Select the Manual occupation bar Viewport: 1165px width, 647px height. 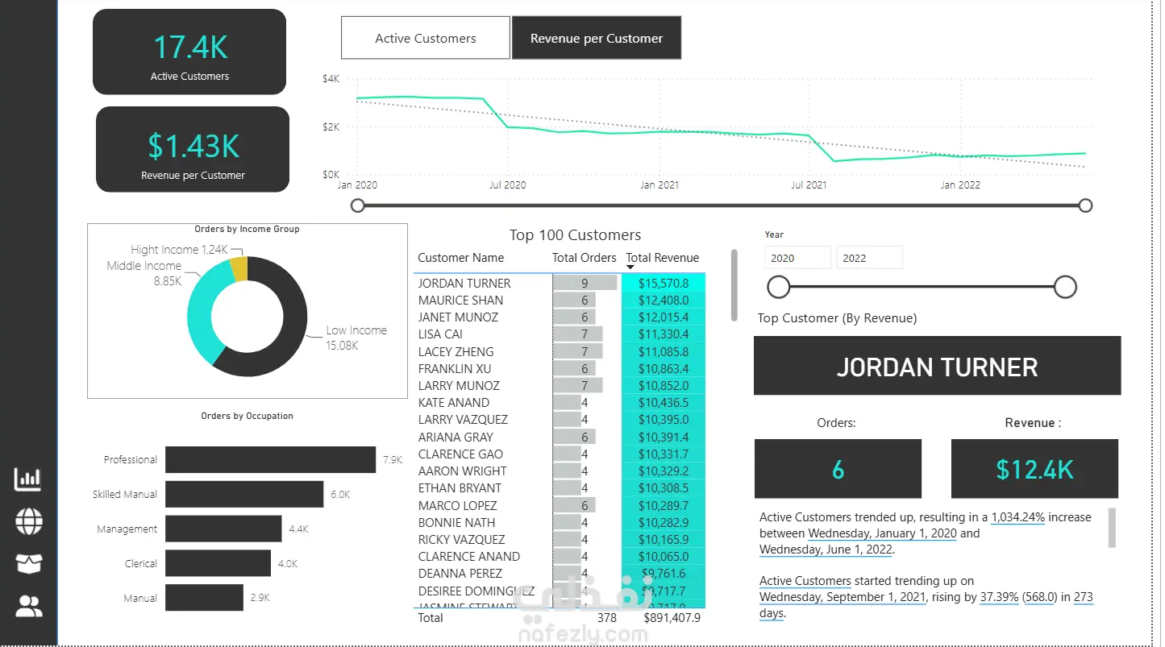pos(204,598)
